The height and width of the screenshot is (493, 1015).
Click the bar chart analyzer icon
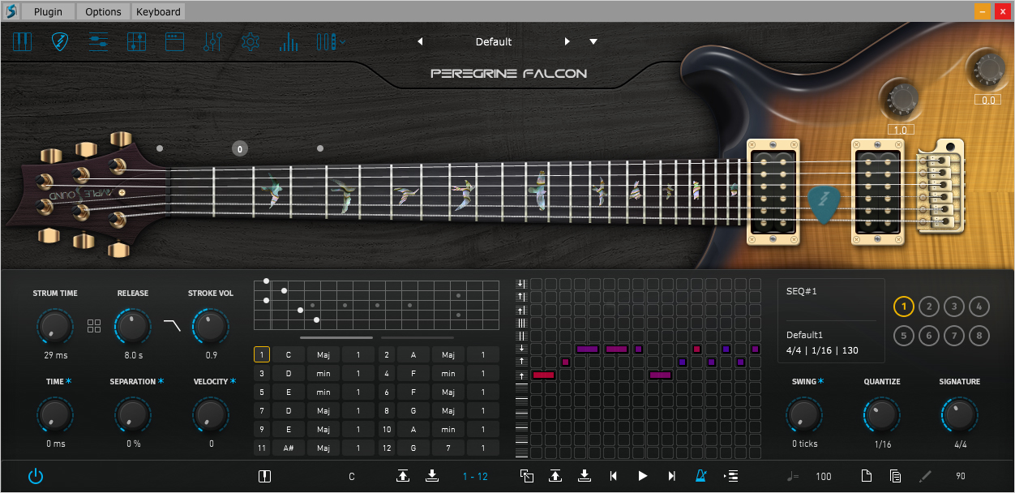pos(289,41)
